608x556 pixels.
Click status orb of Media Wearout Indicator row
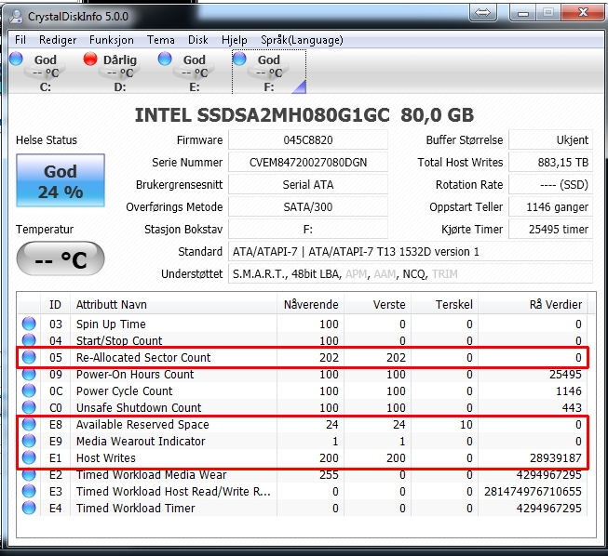pyautogui.click(x=29, y=441)
